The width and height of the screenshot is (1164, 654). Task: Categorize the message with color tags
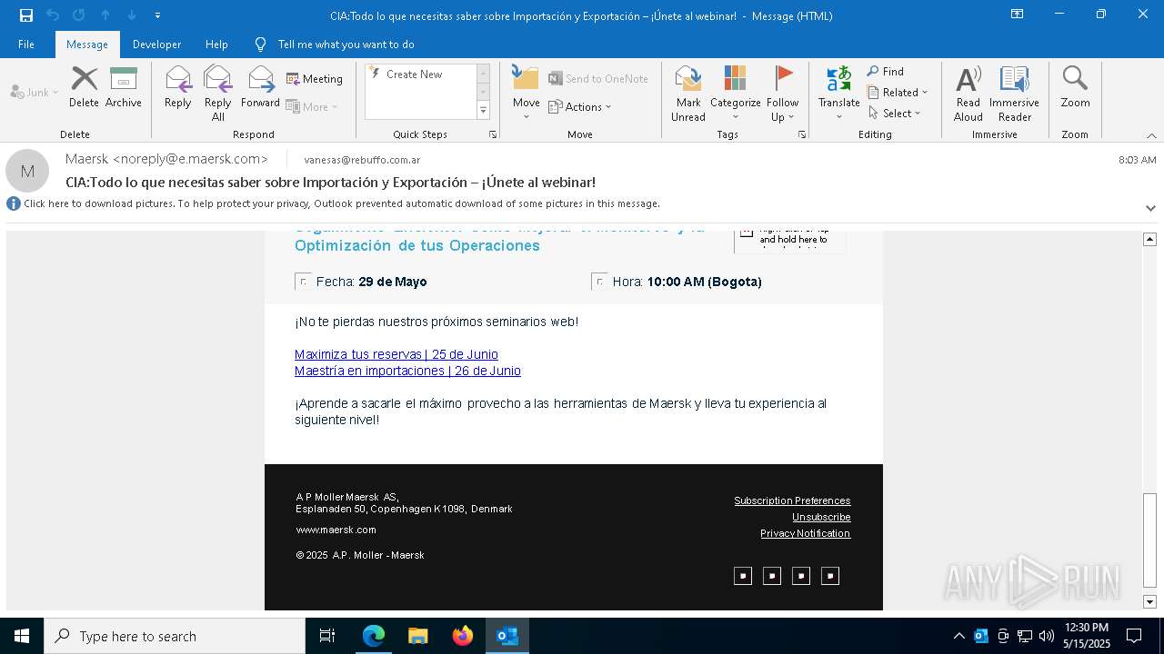coord(735,94)
